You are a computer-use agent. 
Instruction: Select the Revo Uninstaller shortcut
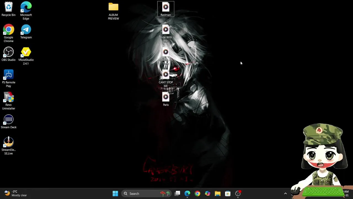click(x=9, y=101)
